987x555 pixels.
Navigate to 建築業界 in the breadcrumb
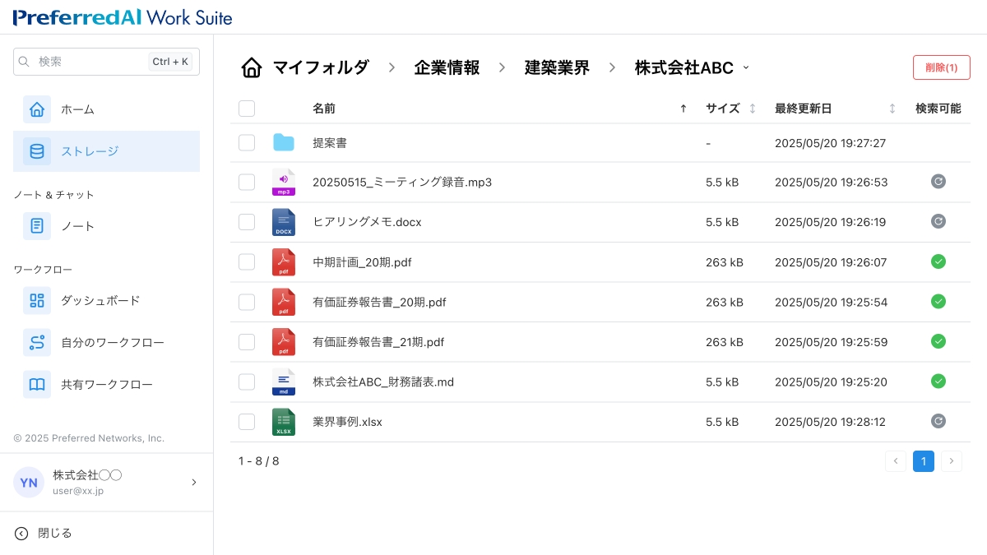[x=557, y=67]
